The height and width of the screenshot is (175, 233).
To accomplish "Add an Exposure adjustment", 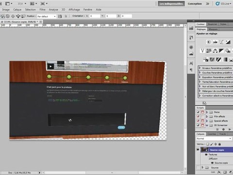I will coord(228,42).
